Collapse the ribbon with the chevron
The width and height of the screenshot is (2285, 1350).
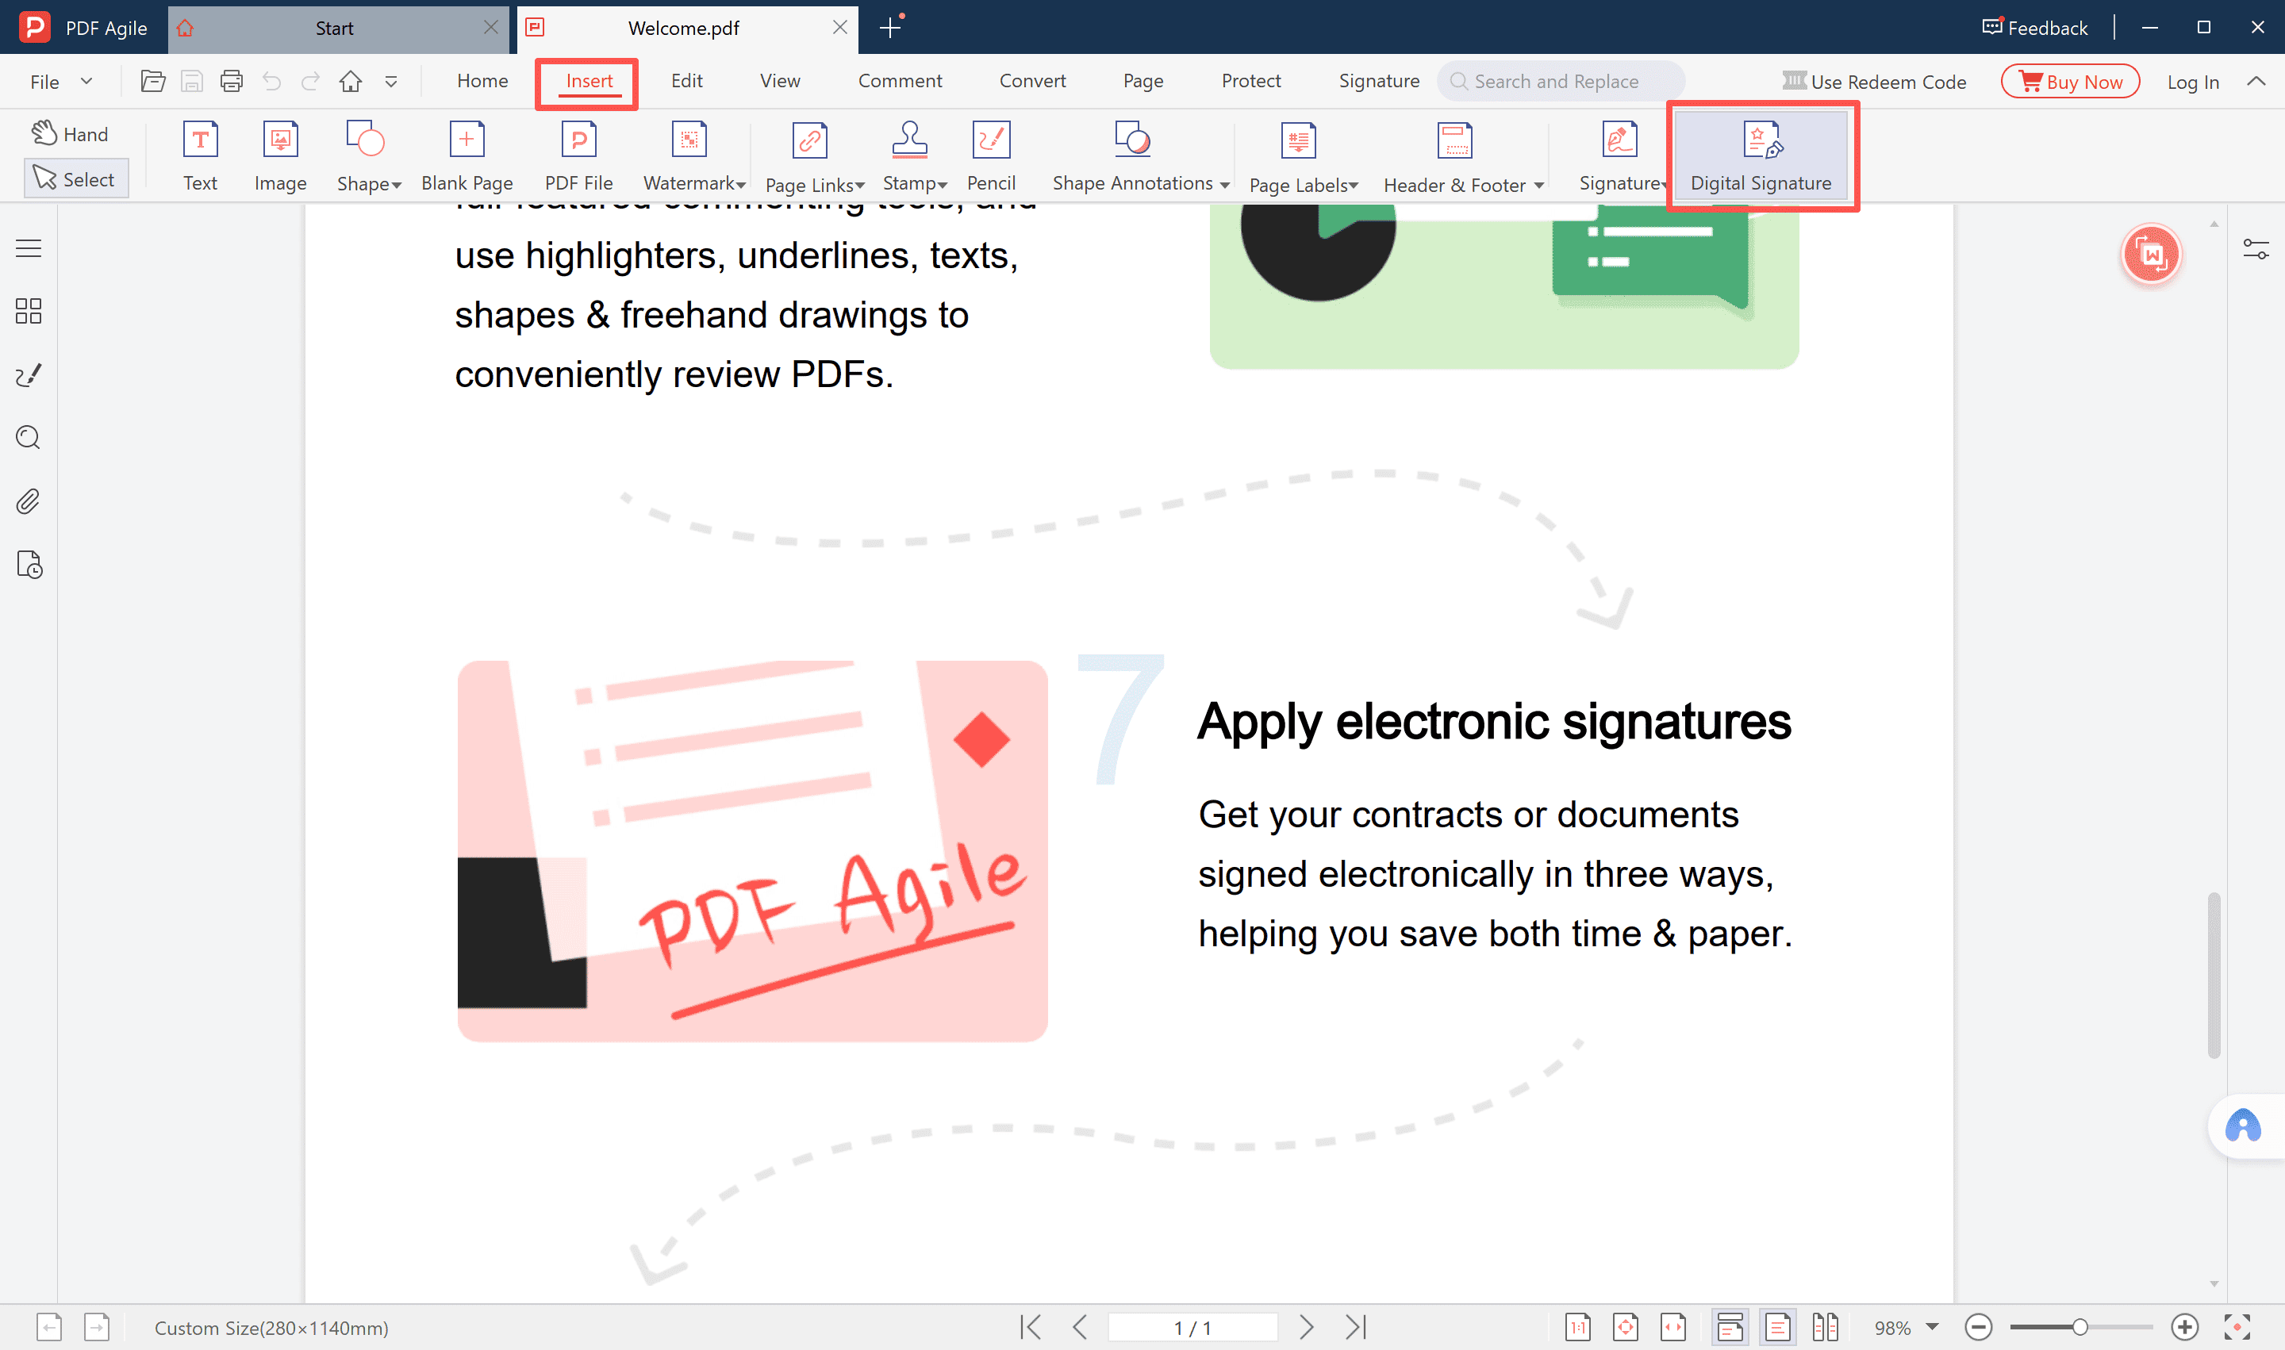pyautogui.click(x=2256, y=81)
